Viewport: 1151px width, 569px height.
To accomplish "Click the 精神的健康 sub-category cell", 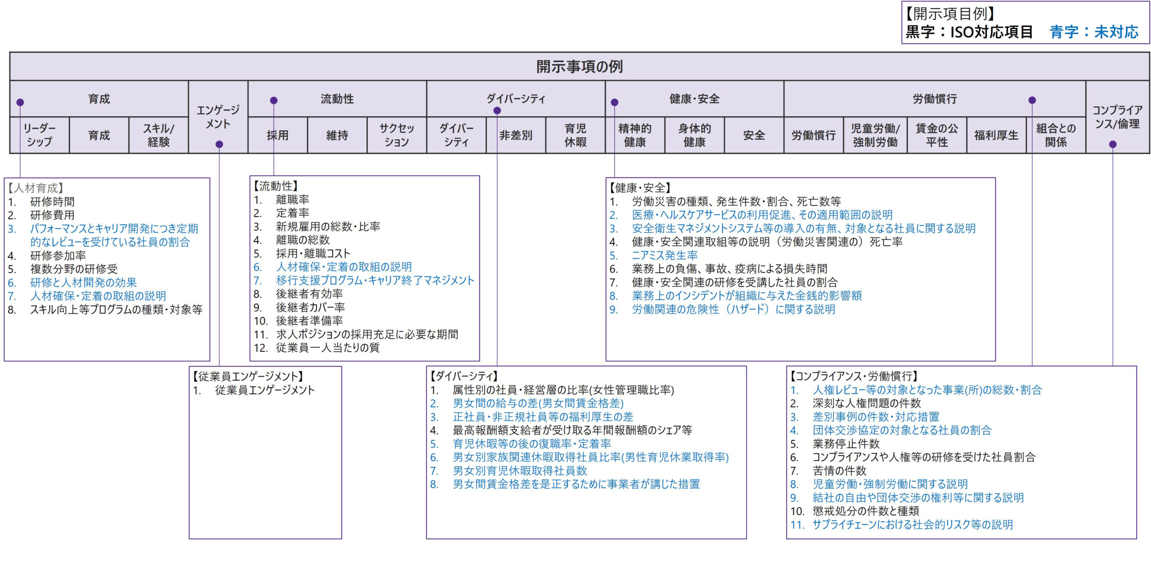I will [x=634, y=135].
